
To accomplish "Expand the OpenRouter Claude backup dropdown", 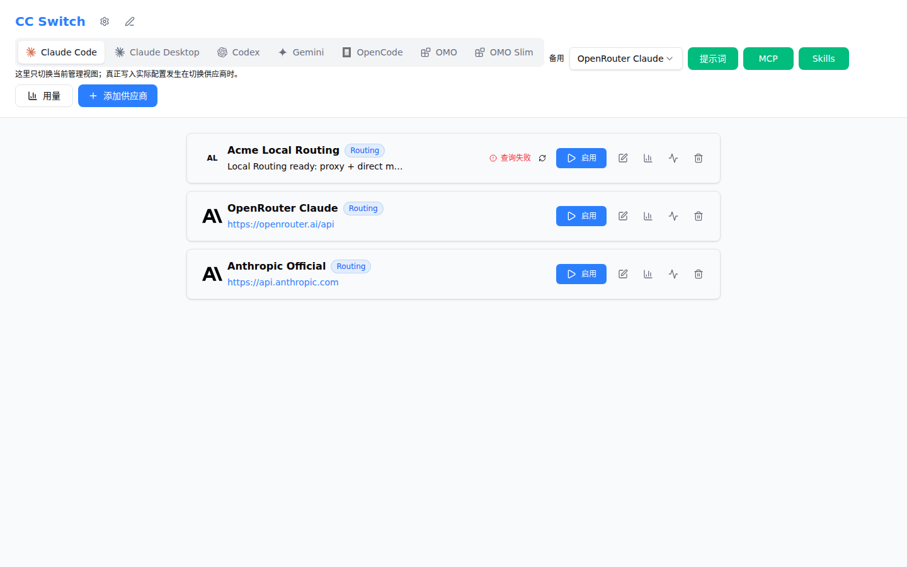I will tap(626, 59).
